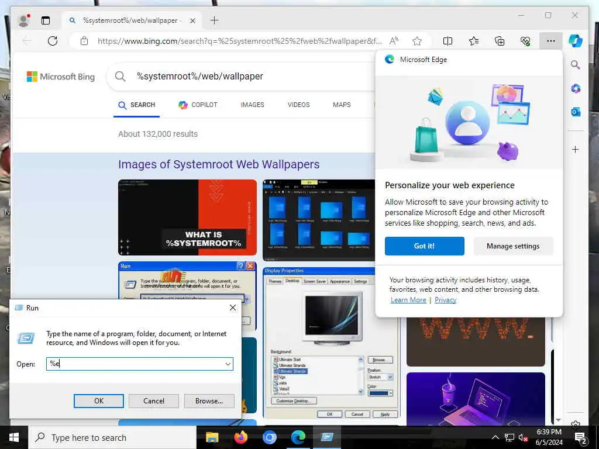
Task: Switch to the MAPS tab
Action: tap(342, 105)
